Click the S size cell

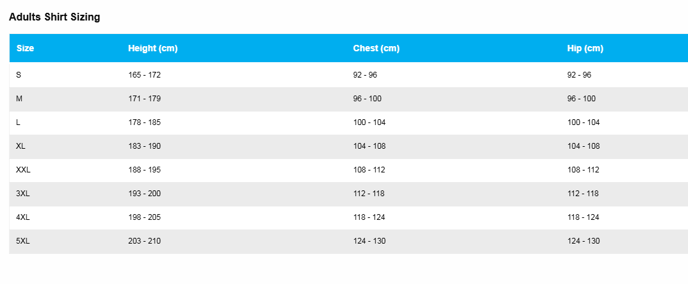coord(19,75)
